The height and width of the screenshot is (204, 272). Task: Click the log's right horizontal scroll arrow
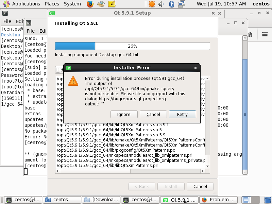[x=202, y=171]
